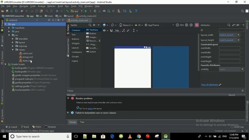
Task: Open Chrome from the Windows taskbar
Action: click(x=139, y=136)
